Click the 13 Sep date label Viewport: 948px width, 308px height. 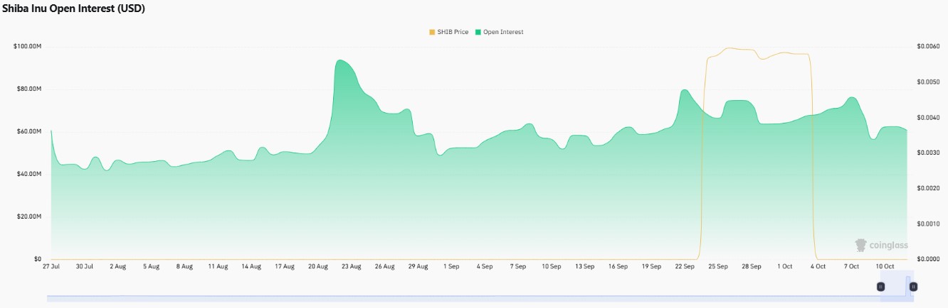(585, 266)
